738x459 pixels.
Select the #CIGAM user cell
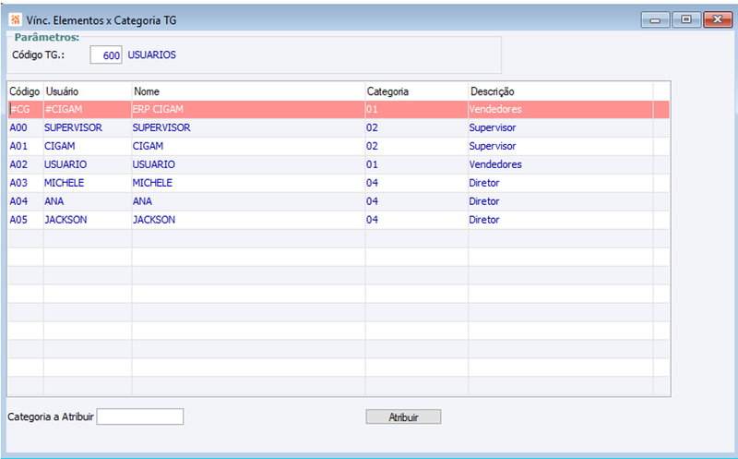(87, 109)
